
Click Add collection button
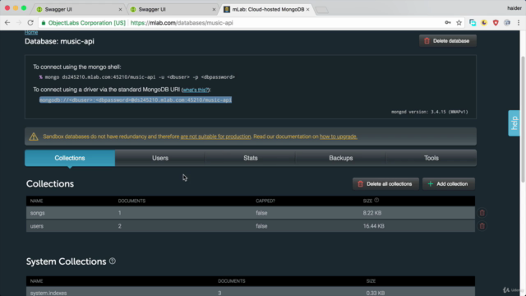tap(449, 184)
